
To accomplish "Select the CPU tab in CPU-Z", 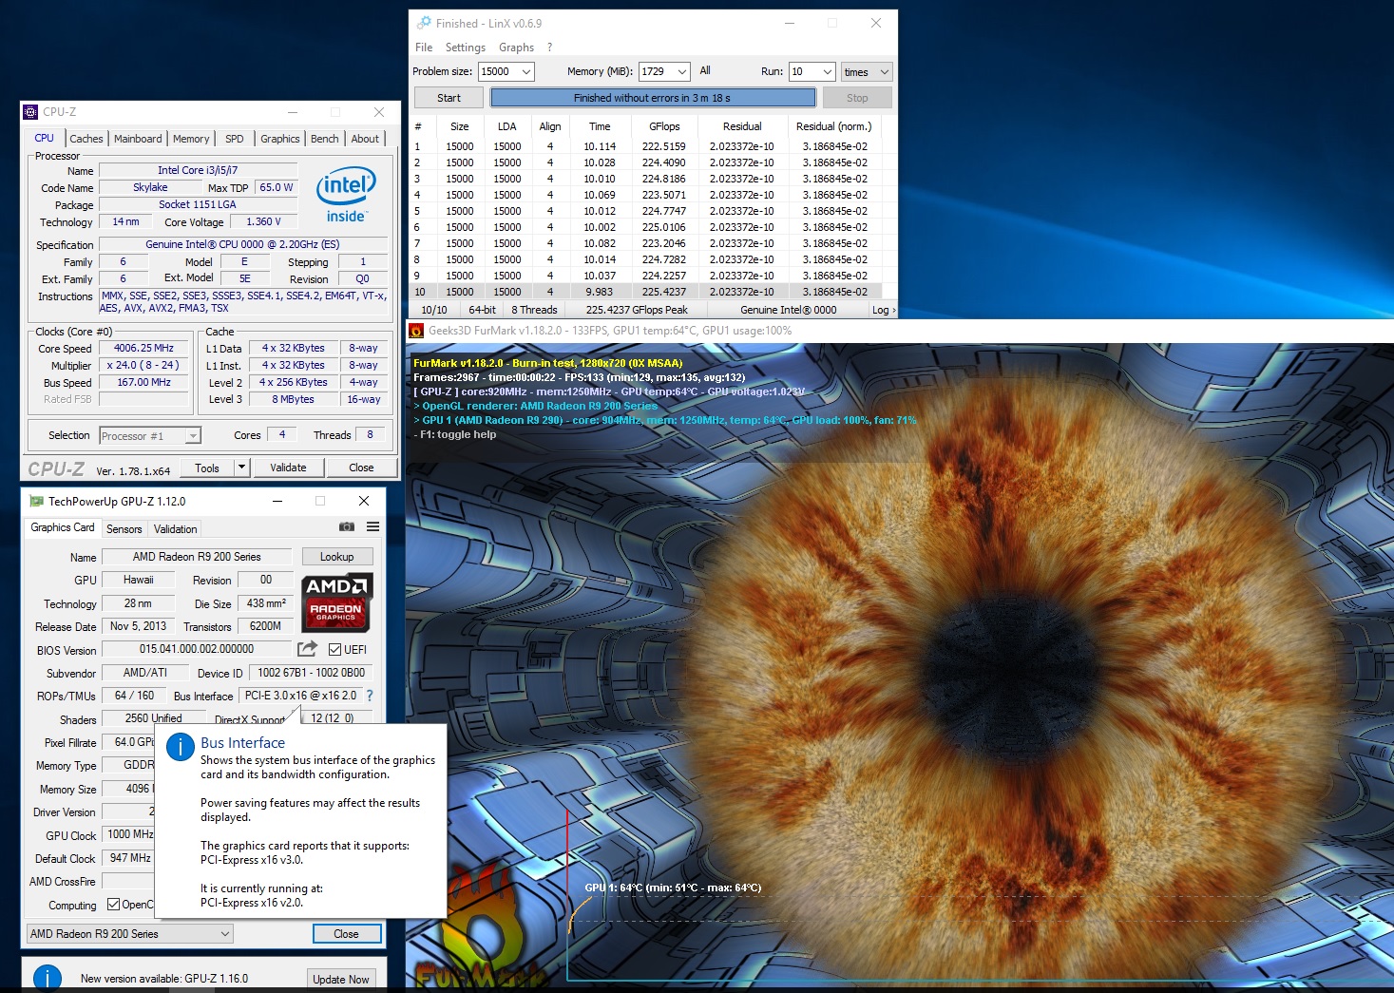I will coord(45,138).
